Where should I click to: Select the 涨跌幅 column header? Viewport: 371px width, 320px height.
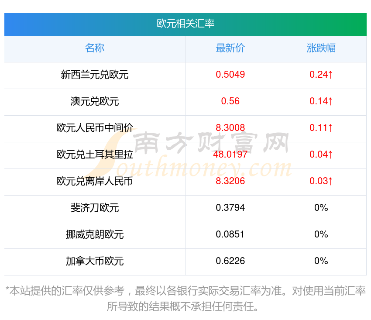tap(321, 48)
